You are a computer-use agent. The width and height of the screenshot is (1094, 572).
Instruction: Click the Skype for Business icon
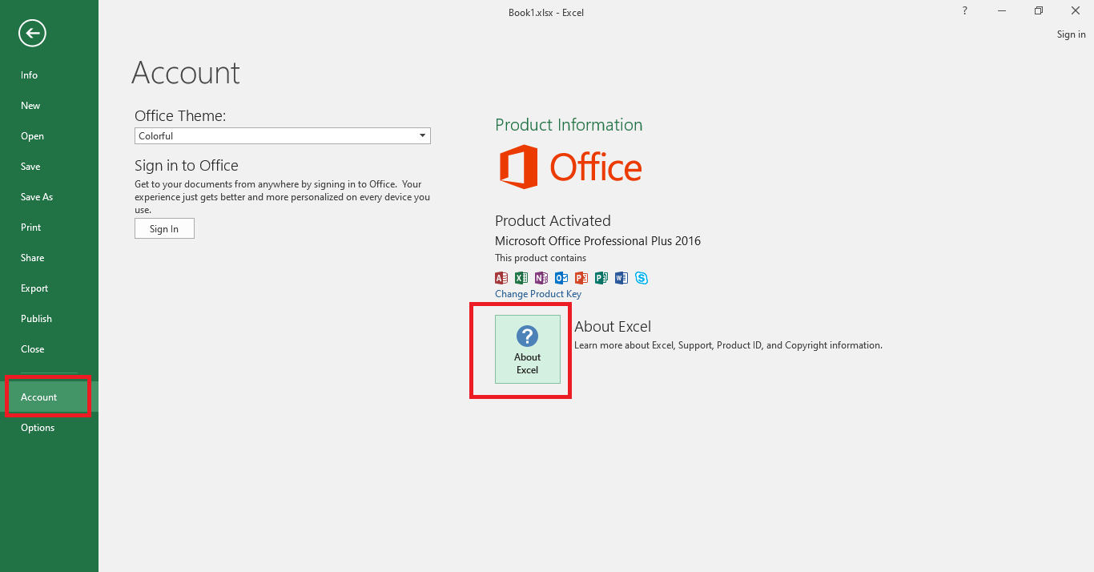pyautogui.click(x=642, y=278)
